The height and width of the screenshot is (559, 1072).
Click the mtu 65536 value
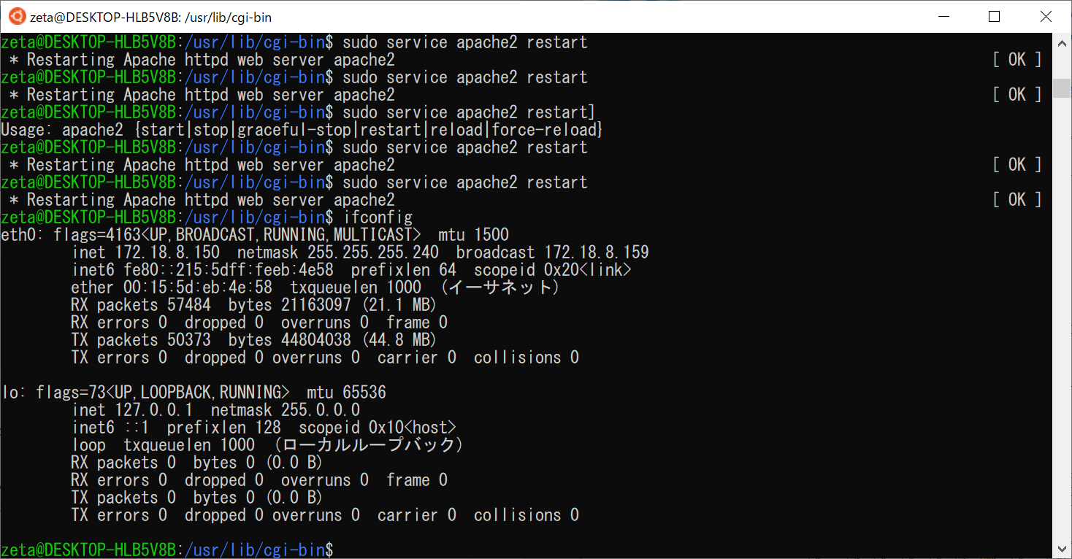coord(363,393)
